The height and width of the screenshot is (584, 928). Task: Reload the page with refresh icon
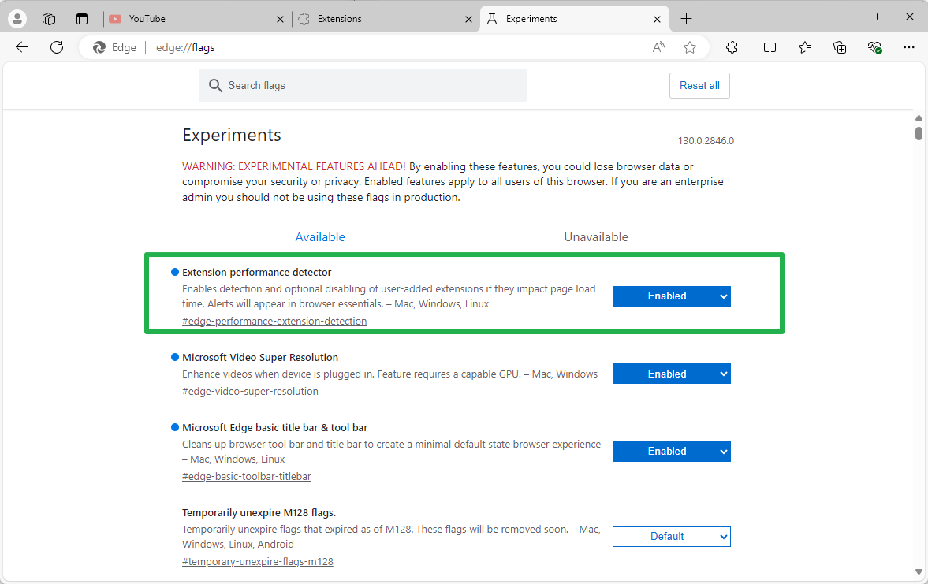[57, 47]
